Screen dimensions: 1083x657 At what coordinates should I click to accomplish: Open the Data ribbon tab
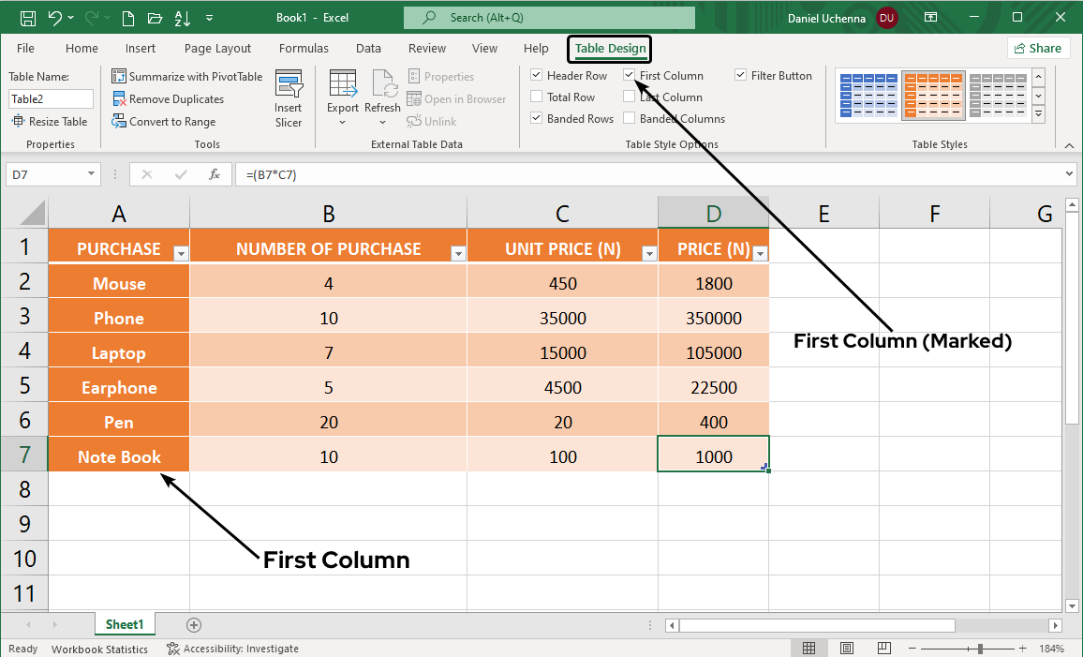tap(368, 48)
